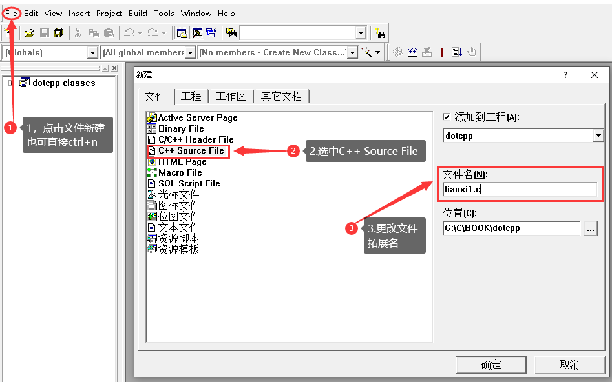Click the location browse ... button
The width and height of the screenshot is (612, 382).
[x=590, y=228]
